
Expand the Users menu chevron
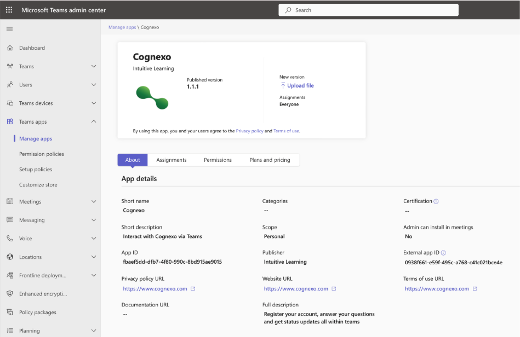94,85
